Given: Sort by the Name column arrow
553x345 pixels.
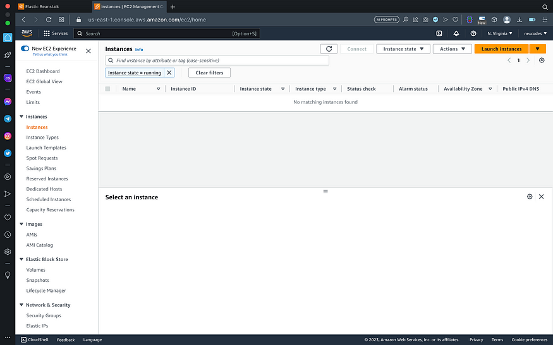Looking at the screenshot, I should (159, 89).
